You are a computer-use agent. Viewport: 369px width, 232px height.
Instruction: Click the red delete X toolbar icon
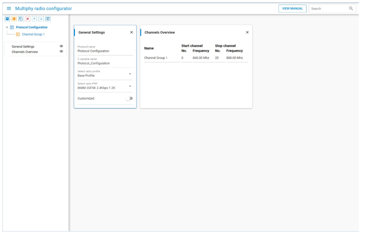coord(27,19)
